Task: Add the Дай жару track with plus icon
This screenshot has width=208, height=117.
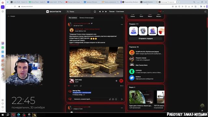Action: point(116,81)
